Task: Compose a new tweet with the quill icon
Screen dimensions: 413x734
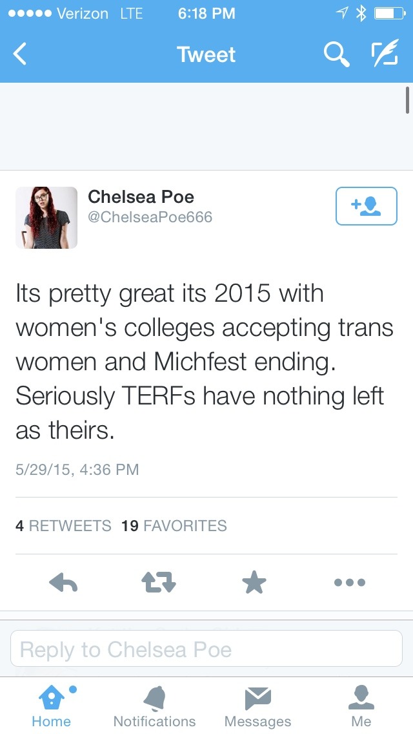Action: click(385, 55)
